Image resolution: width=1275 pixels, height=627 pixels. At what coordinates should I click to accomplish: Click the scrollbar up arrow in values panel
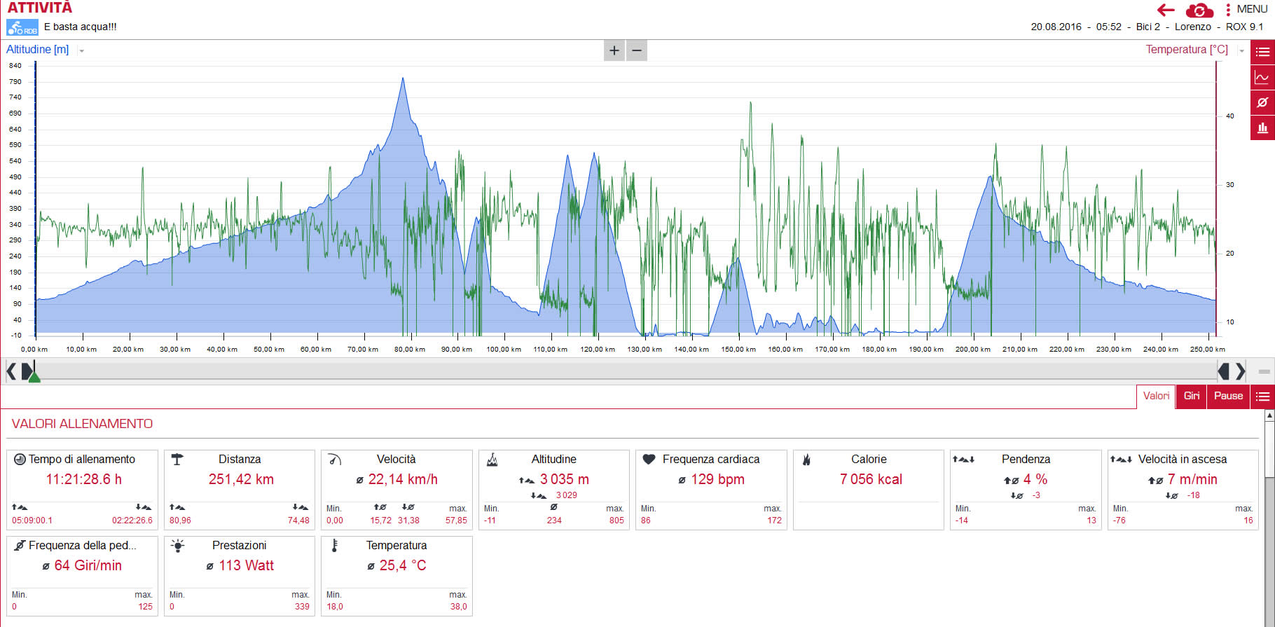(1269, 415)
